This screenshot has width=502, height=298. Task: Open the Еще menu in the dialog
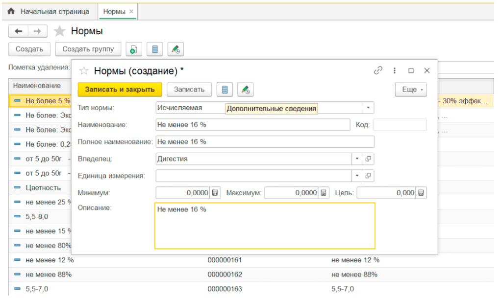pyautogui.click(x=410, y=90)
